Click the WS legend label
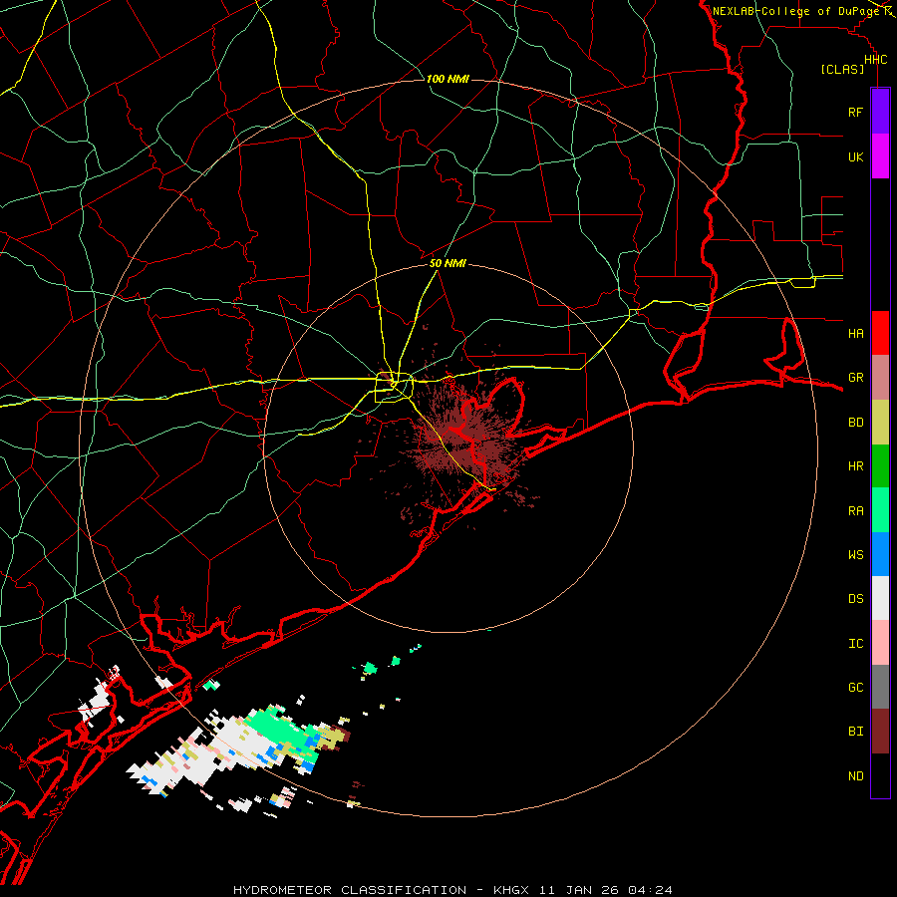The height and width of the screenshot is (897, 897). (855, 554)
